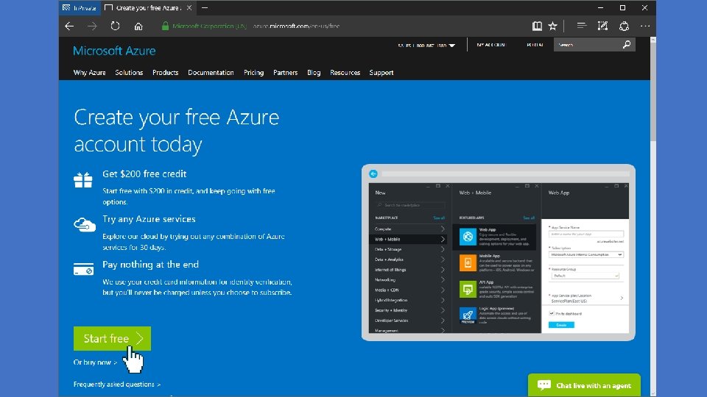707x397 pixels.
Task: Click the 'Get $200 free credit' heading
Action: click(x=144, y=174)
